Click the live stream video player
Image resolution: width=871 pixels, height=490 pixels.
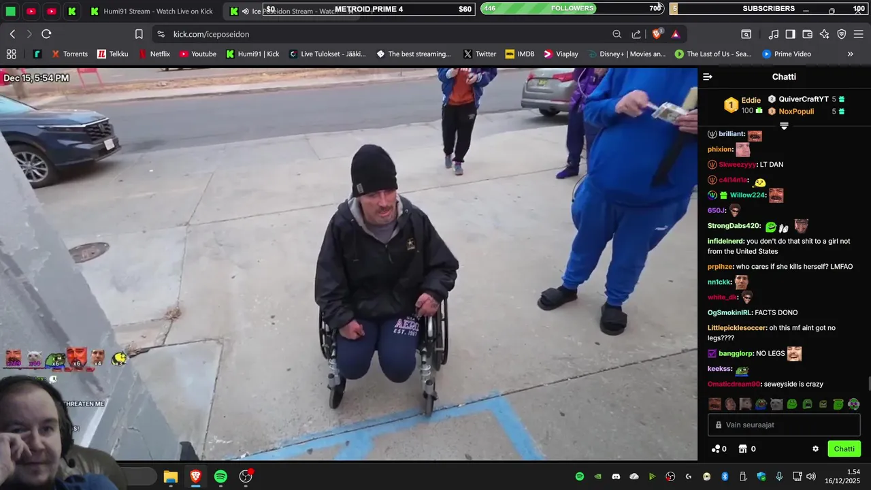(x=348, y=264)
